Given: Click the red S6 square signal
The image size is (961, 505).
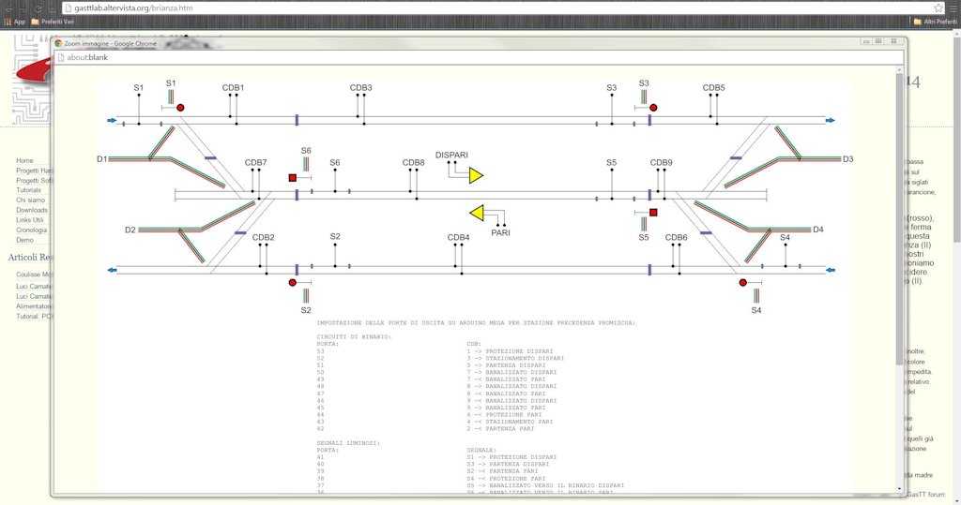Looking at the screenshot, I should tap(293, 177).
